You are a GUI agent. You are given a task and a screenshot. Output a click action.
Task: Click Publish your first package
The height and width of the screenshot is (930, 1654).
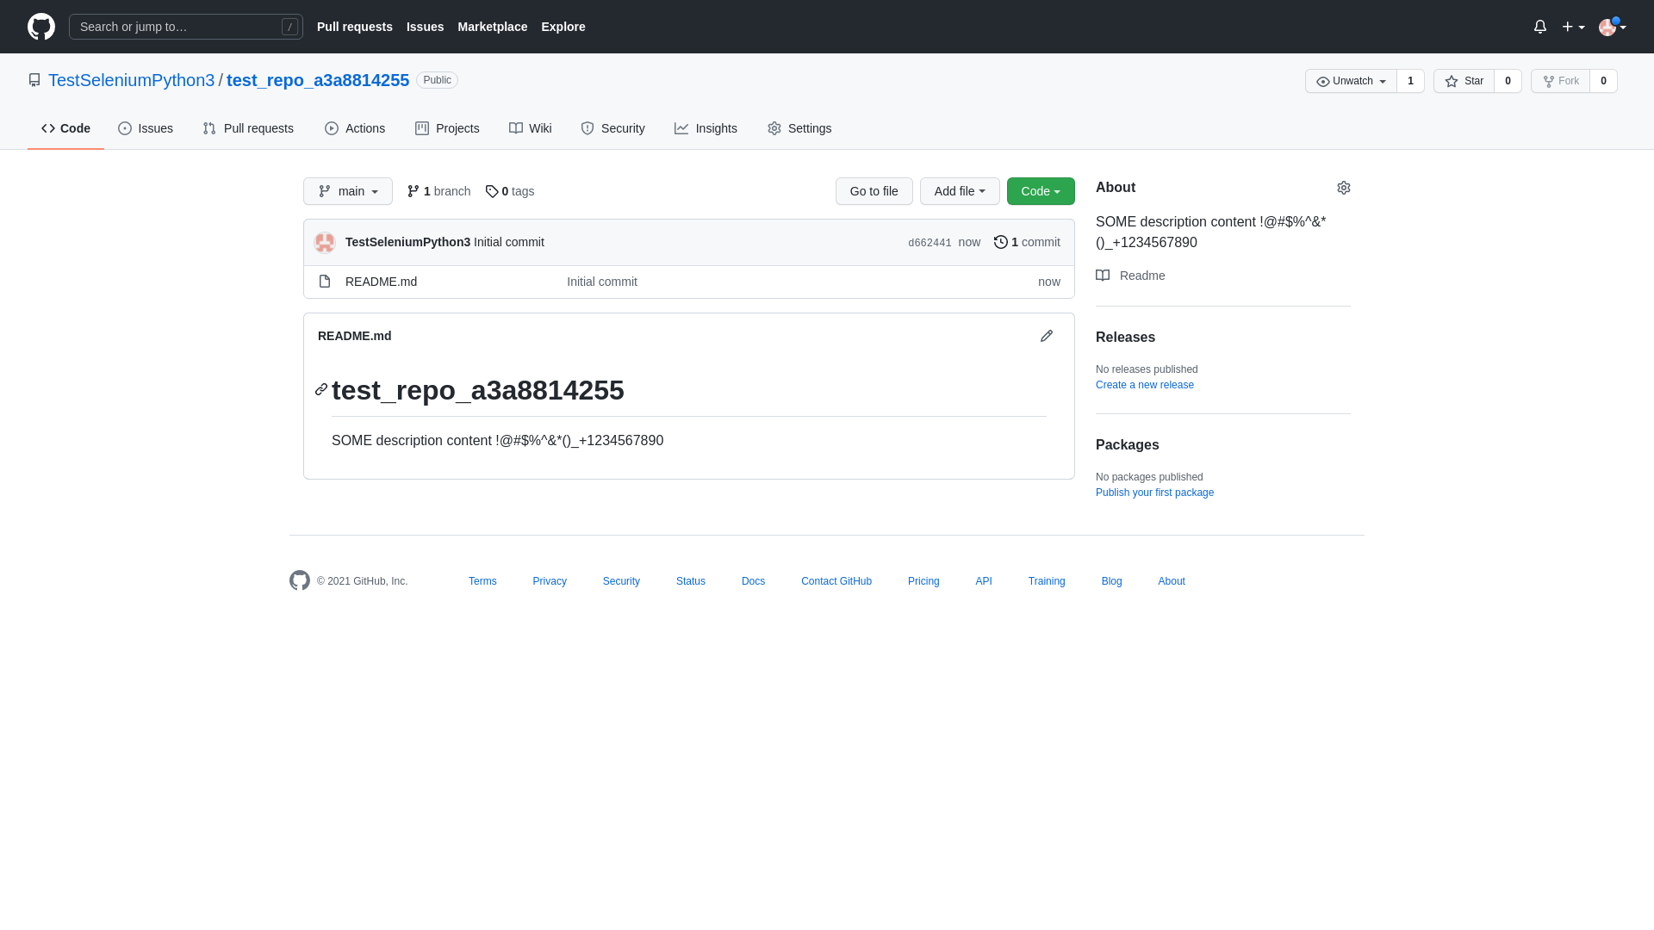(1154, 493)
